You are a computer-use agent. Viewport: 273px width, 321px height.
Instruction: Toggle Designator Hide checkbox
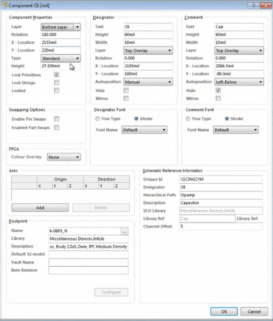[126, 90]
